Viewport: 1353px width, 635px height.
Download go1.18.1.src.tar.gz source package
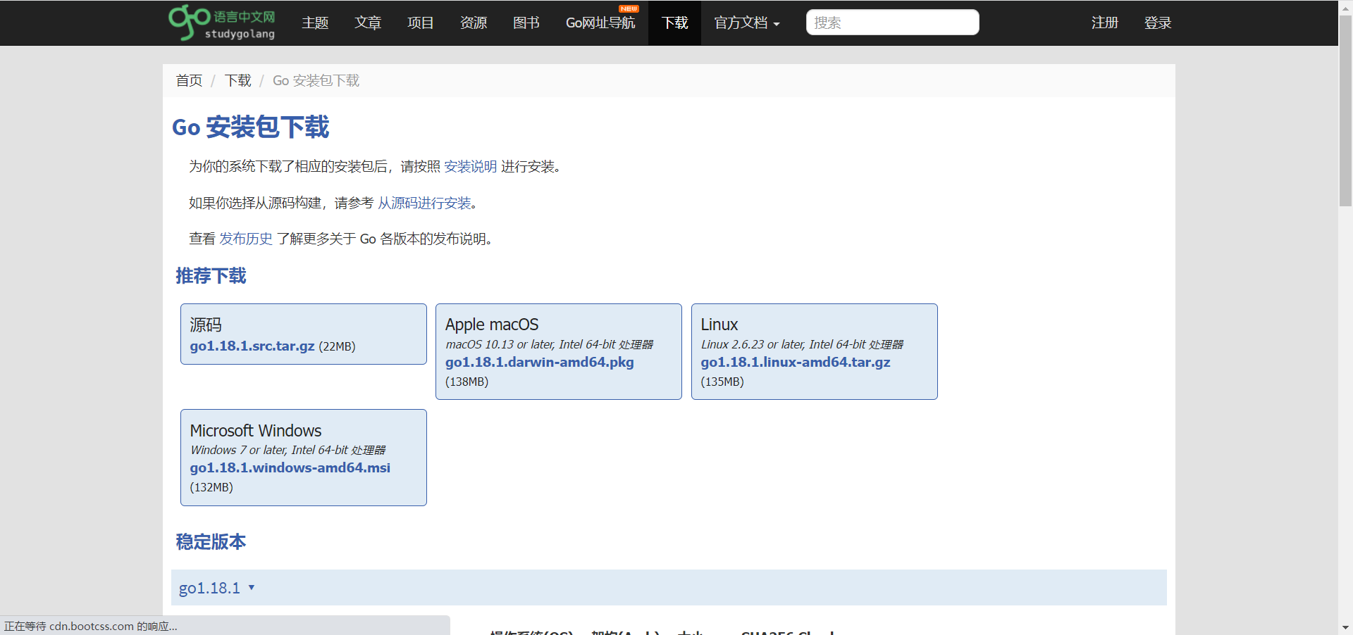pyautogui.click(x=252, y=346)
